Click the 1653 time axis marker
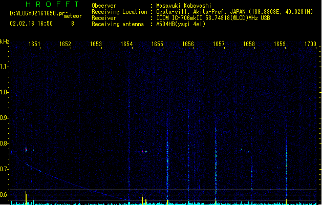322x205 pixels. [96, 44]
